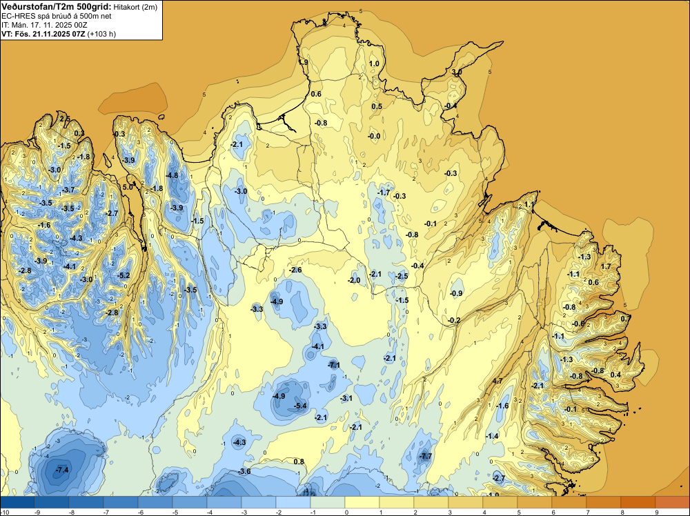Click the positive 1.7 temperature value

[606, 266]
